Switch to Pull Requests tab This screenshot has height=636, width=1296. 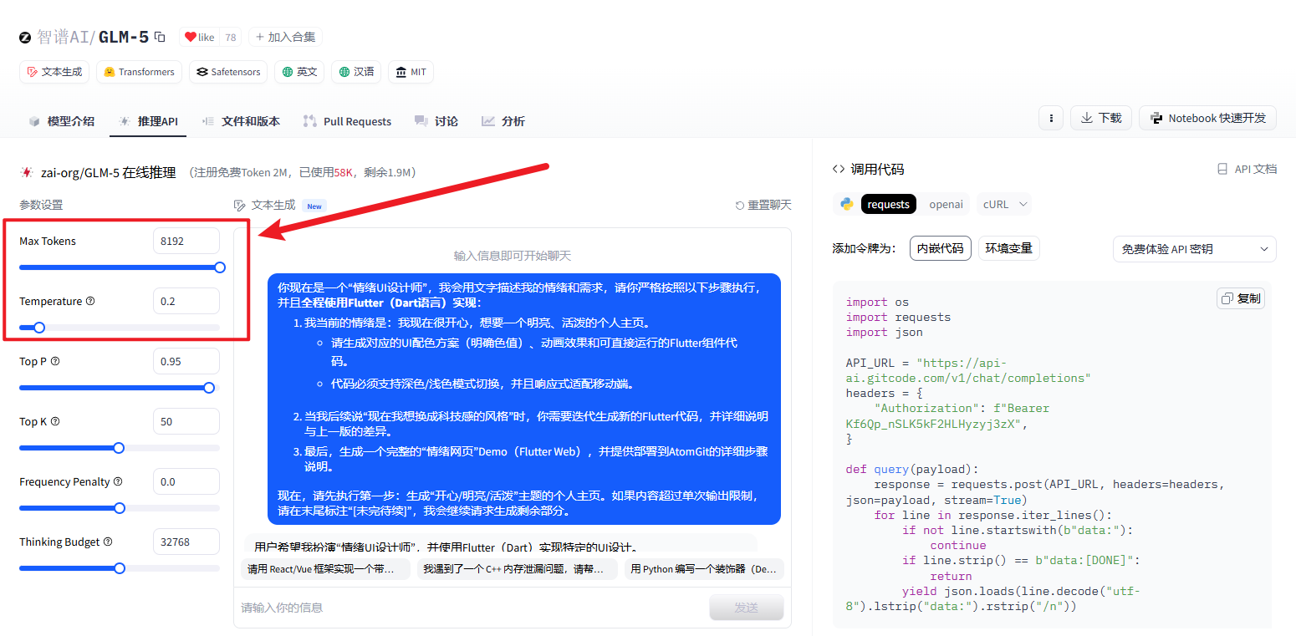[x=347, y=121]
